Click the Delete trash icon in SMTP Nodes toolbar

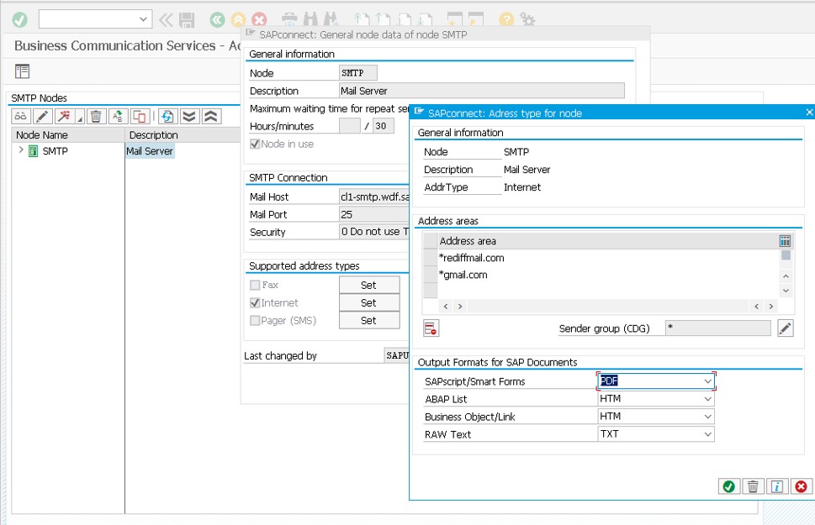click(x=96, y=116)
